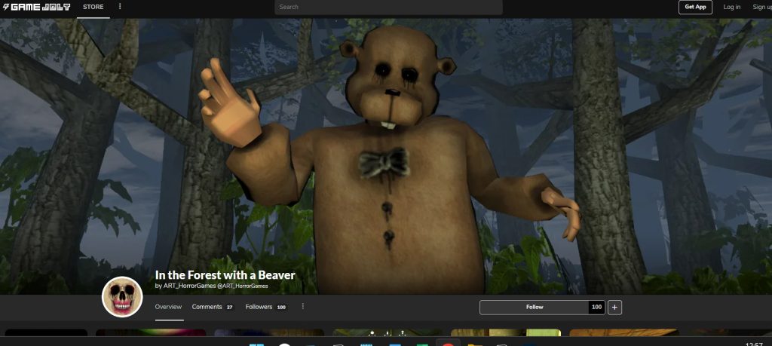Click the beaver header banner image
Image resolution: width=772 pixels, height=346 pixels.
pos(452,151)
